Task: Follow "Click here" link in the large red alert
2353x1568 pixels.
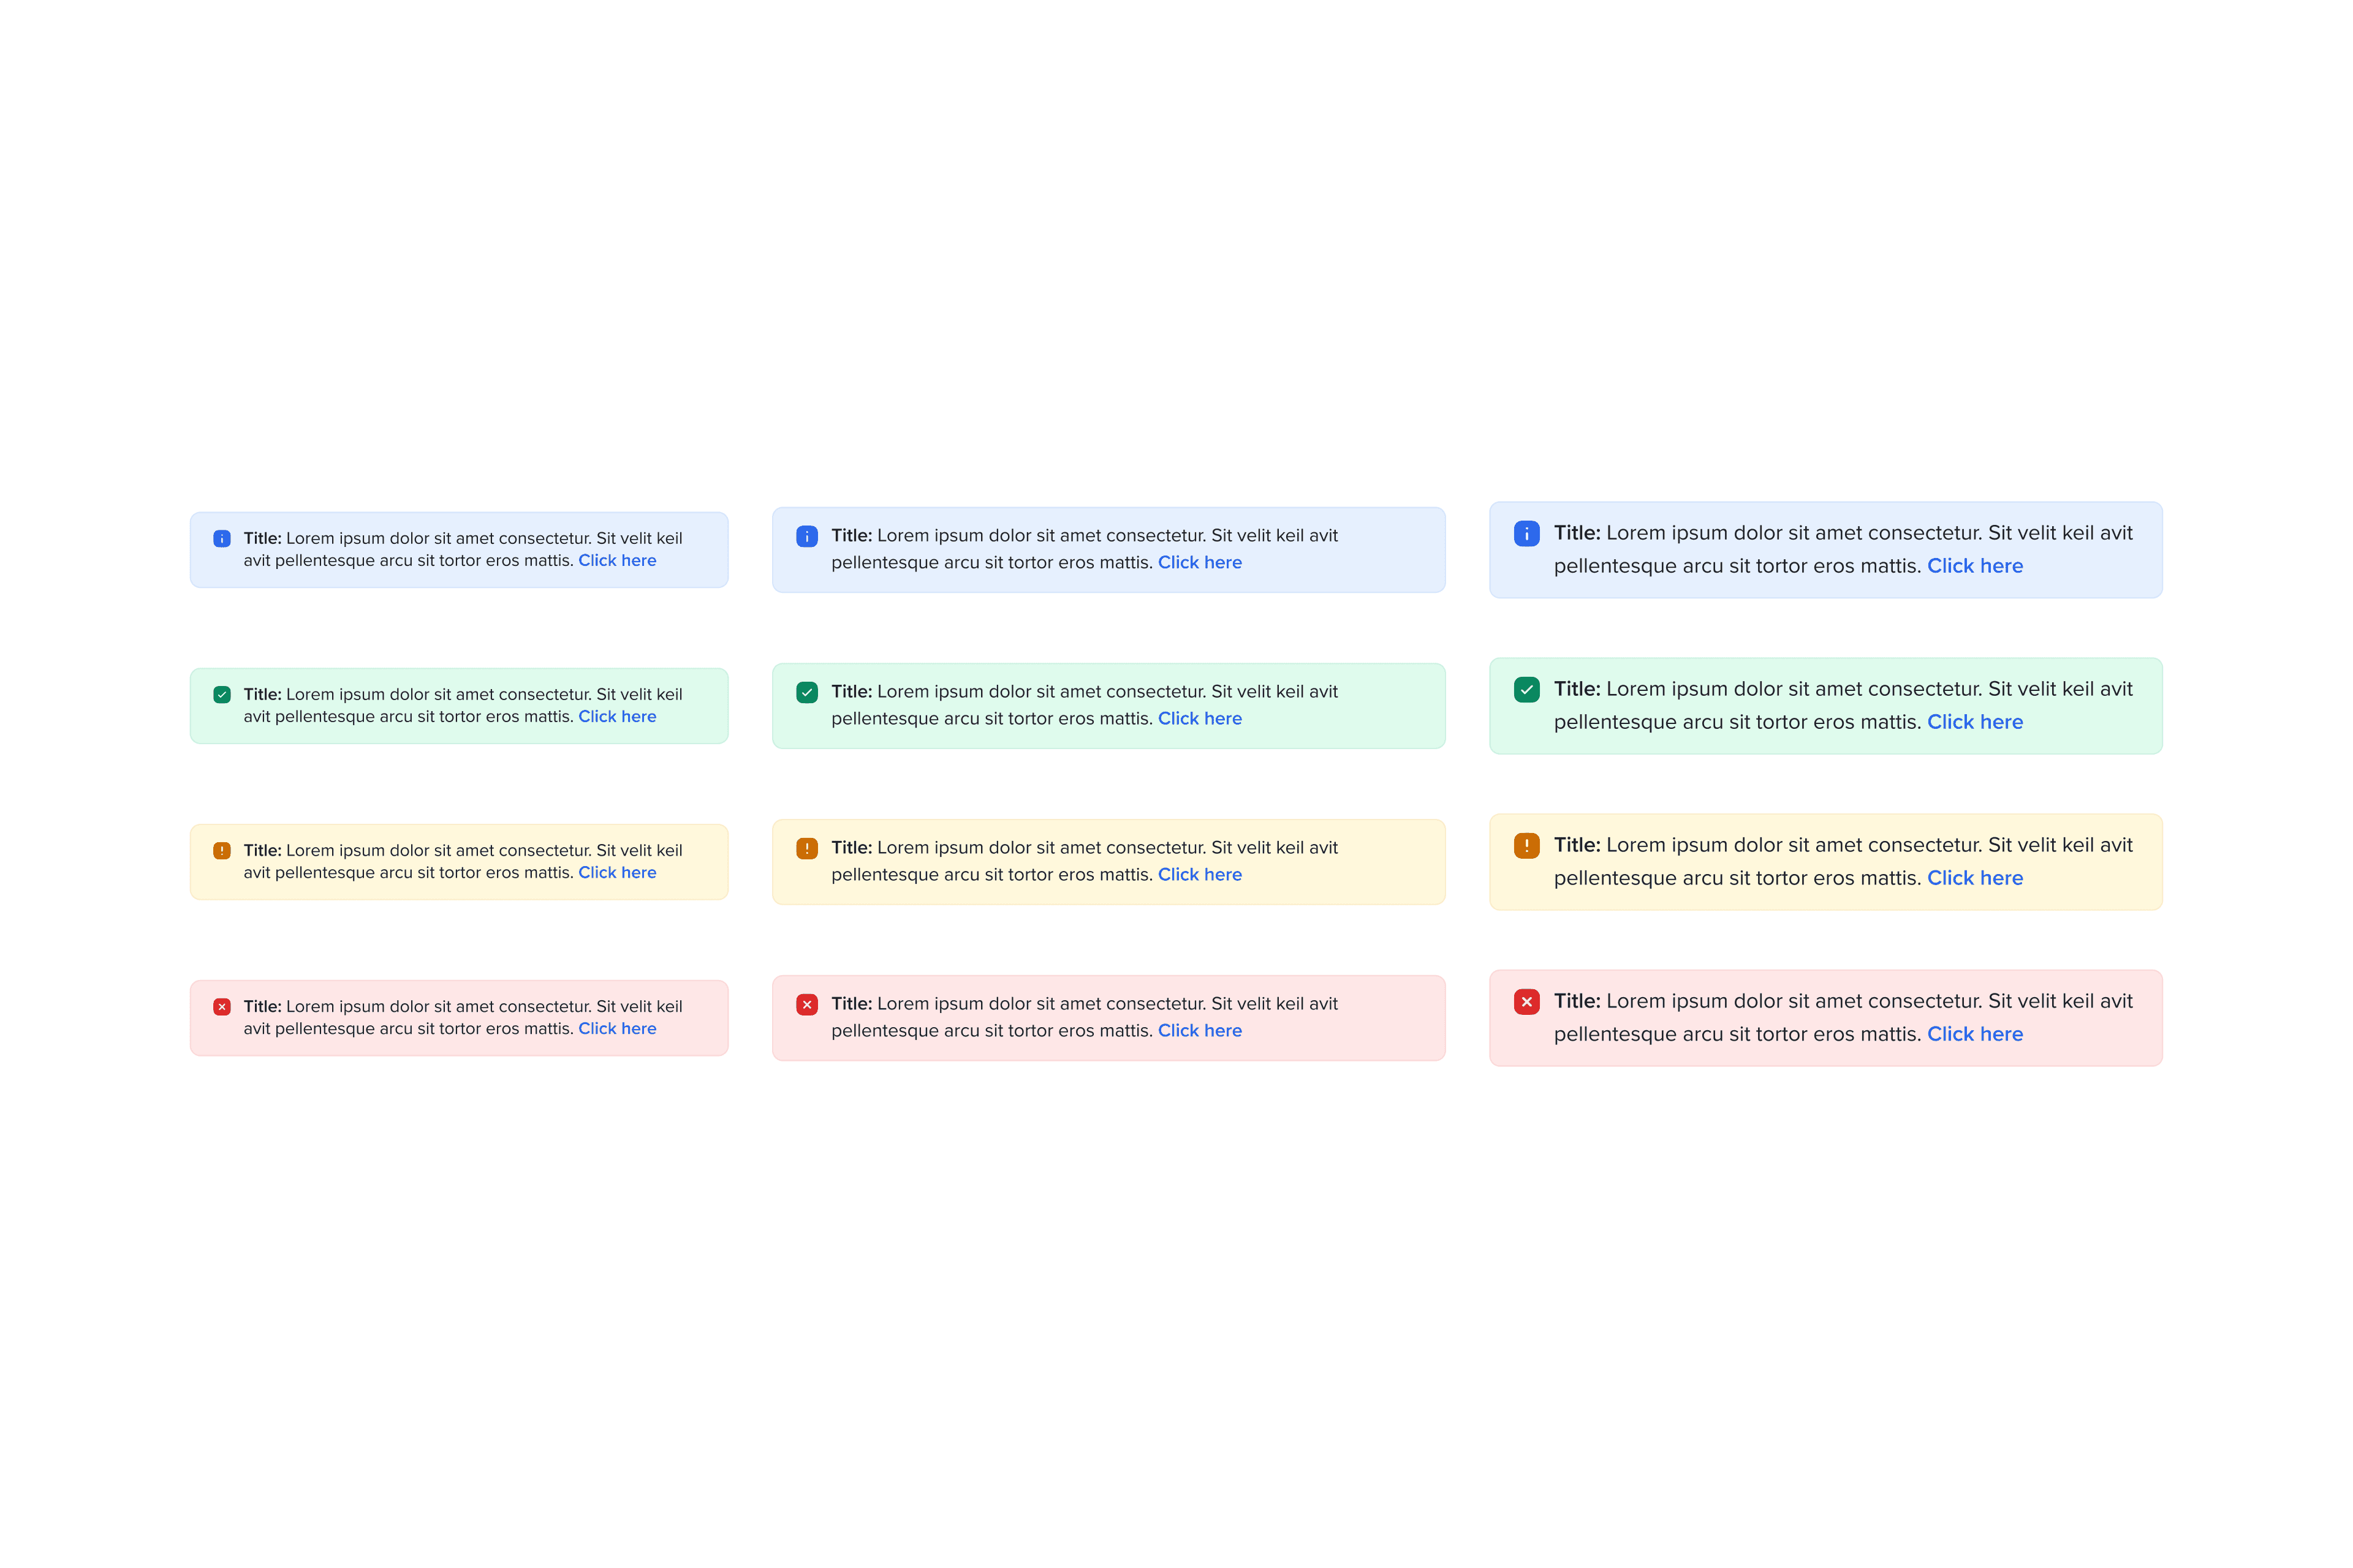Action: [x=1975, y=1034]
